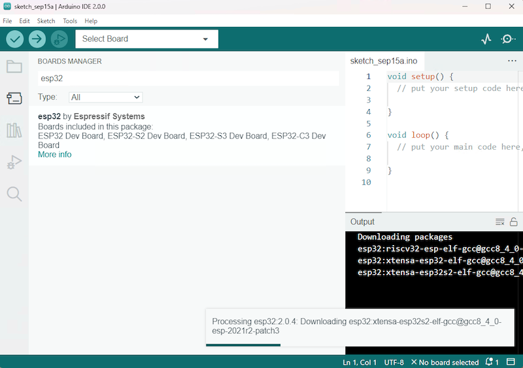Click the void setup() code line
This screenshot has width=523, height=368.
click(x=420, y=76)
